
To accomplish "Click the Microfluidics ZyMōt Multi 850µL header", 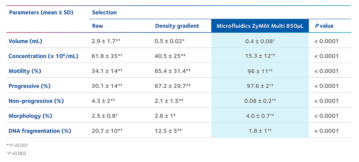I will click(260, 26).
